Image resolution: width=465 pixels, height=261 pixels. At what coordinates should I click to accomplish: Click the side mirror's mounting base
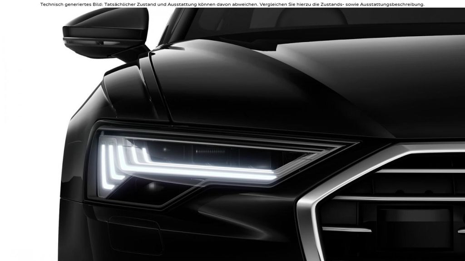click(x=129, y=54)
